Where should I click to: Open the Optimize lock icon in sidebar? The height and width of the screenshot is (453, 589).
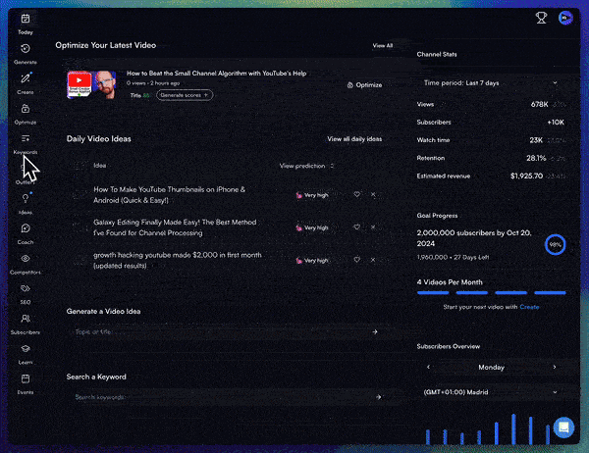pyautogui.click(x=25, y=109)
